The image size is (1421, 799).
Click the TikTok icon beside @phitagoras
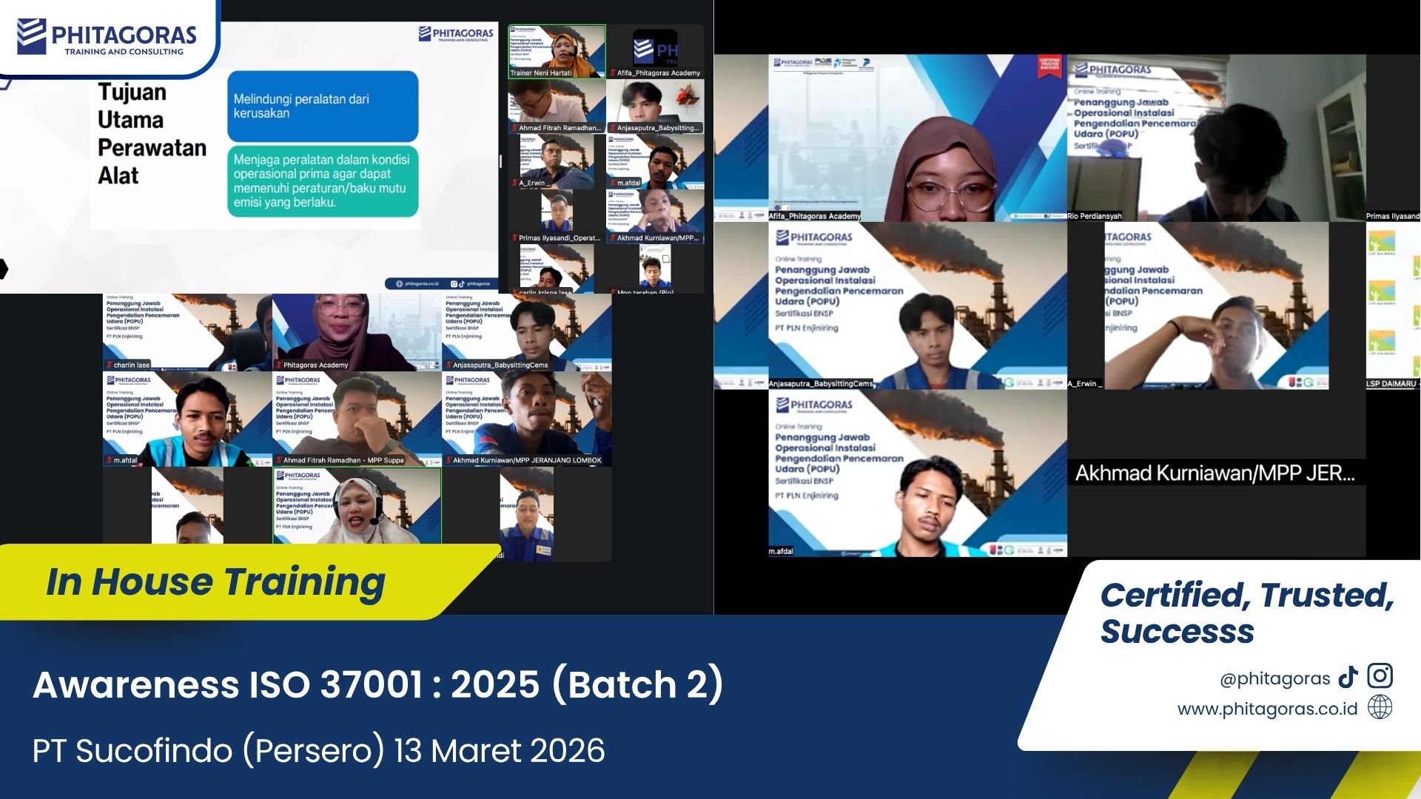coord(1348,677)
